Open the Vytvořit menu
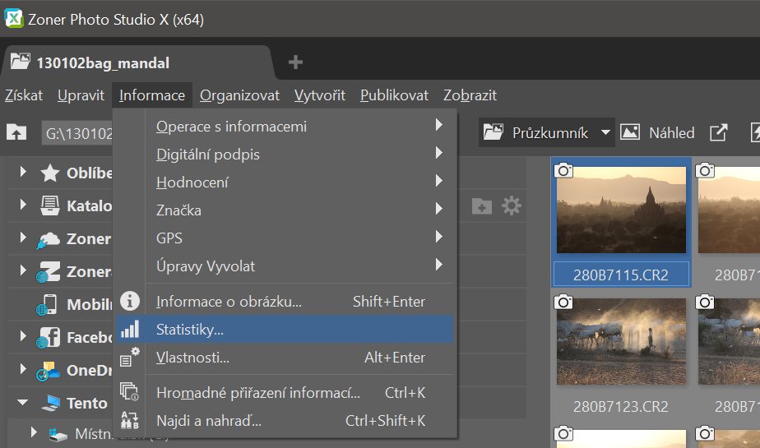Image resolution: width=760 pixels, height=448 pixels. 320,95
